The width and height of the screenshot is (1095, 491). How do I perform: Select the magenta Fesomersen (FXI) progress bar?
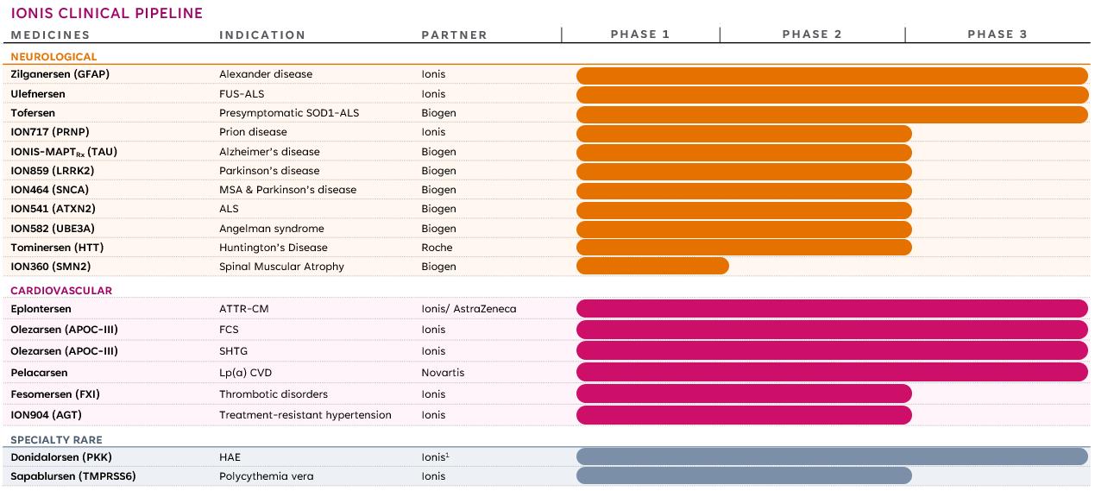pos(744,393)
